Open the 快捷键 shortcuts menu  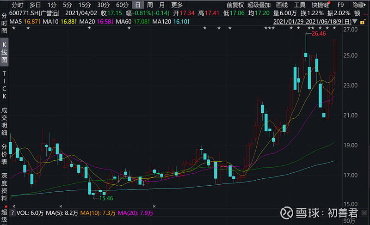[320, 5]
